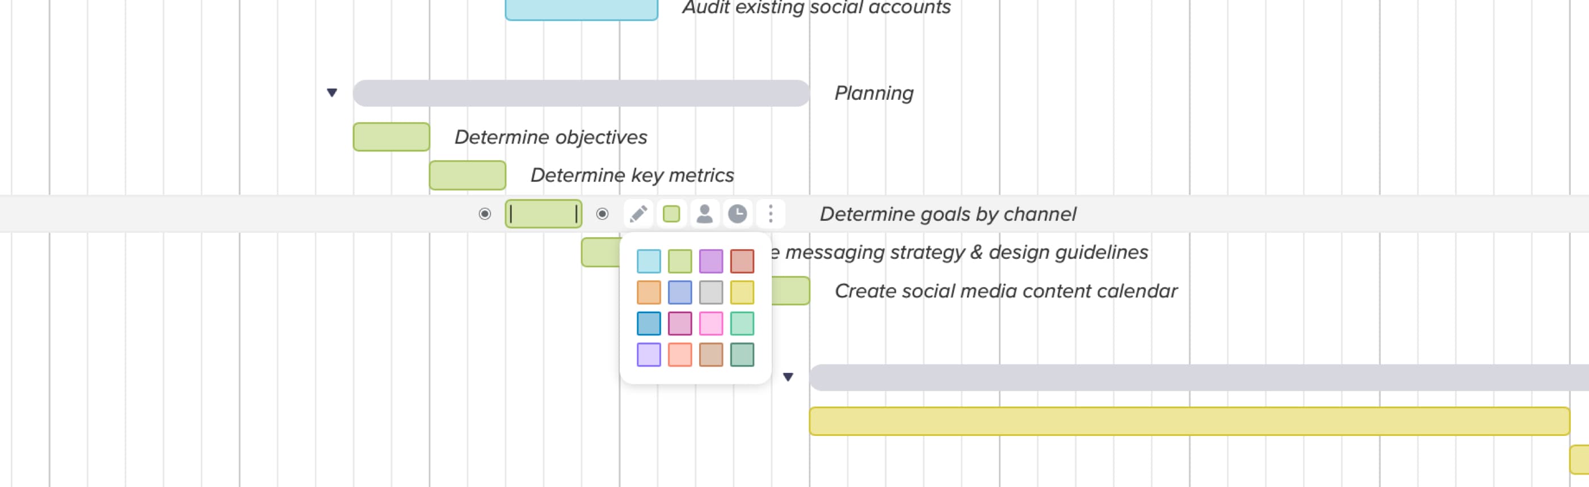Select the orange color swatch
Image resolution: width=1589 pixels, height=487 pixels.
(x=648, y=291)
